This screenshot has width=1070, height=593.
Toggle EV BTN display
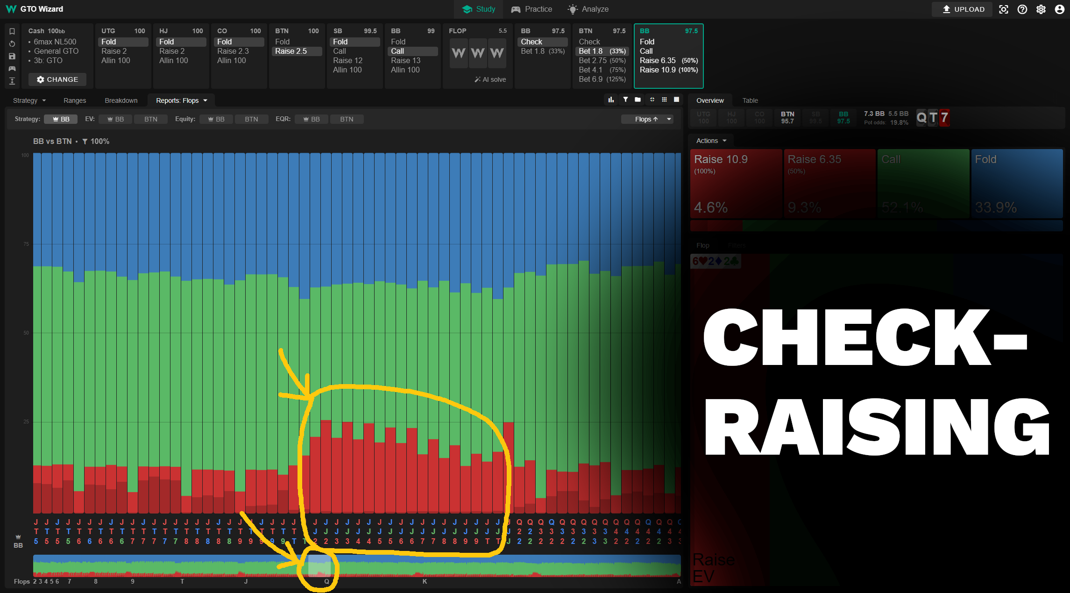click(151, 119)
